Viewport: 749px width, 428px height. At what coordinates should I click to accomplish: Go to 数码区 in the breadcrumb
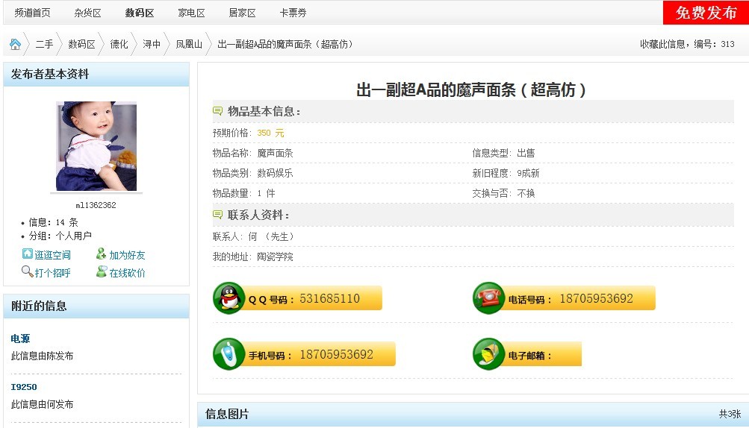pos(81,45)
